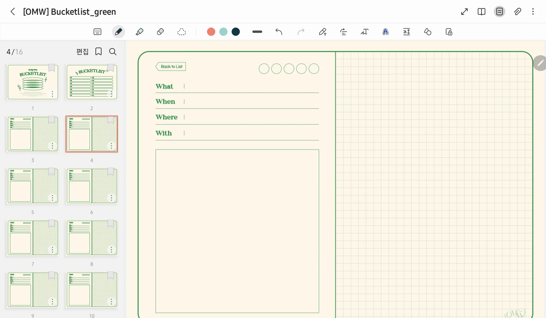Mark the first rating circle

pyautogui.click(x=264, y=69)
